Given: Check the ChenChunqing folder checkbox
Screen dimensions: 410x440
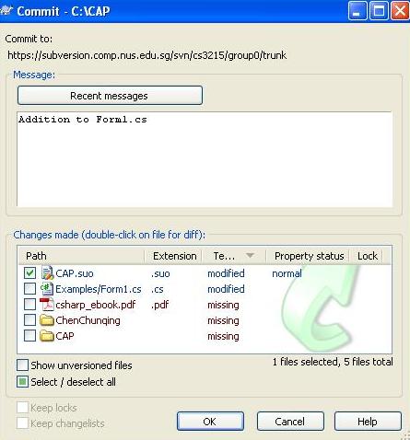Looking at the screenshot, I should [x=29, y=320].
